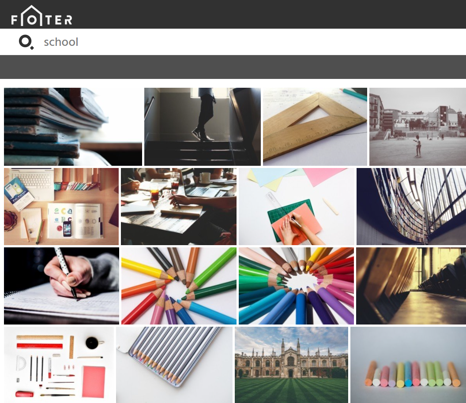Open the colored pencils spiral photo
Screen dimensions: 466x403
[179, 286]
